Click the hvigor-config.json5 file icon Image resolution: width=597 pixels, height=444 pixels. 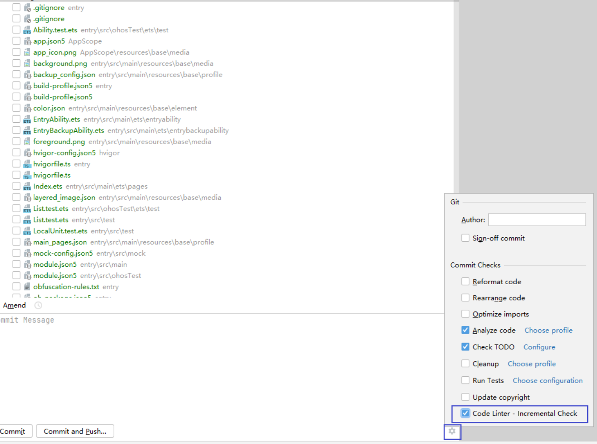[27, 153]
